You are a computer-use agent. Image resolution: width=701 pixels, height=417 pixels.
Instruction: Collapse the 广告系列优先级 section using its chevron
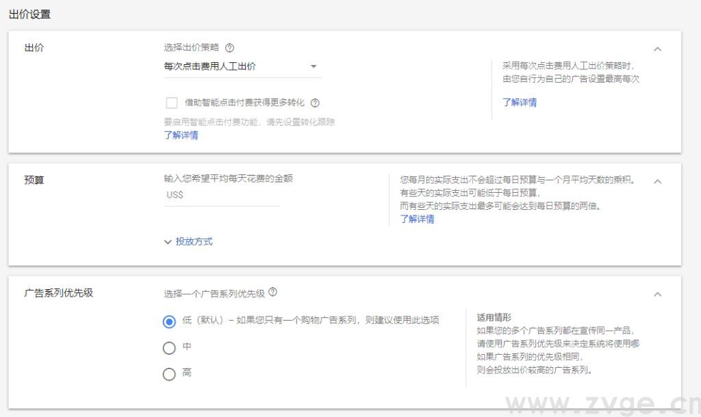658,293
